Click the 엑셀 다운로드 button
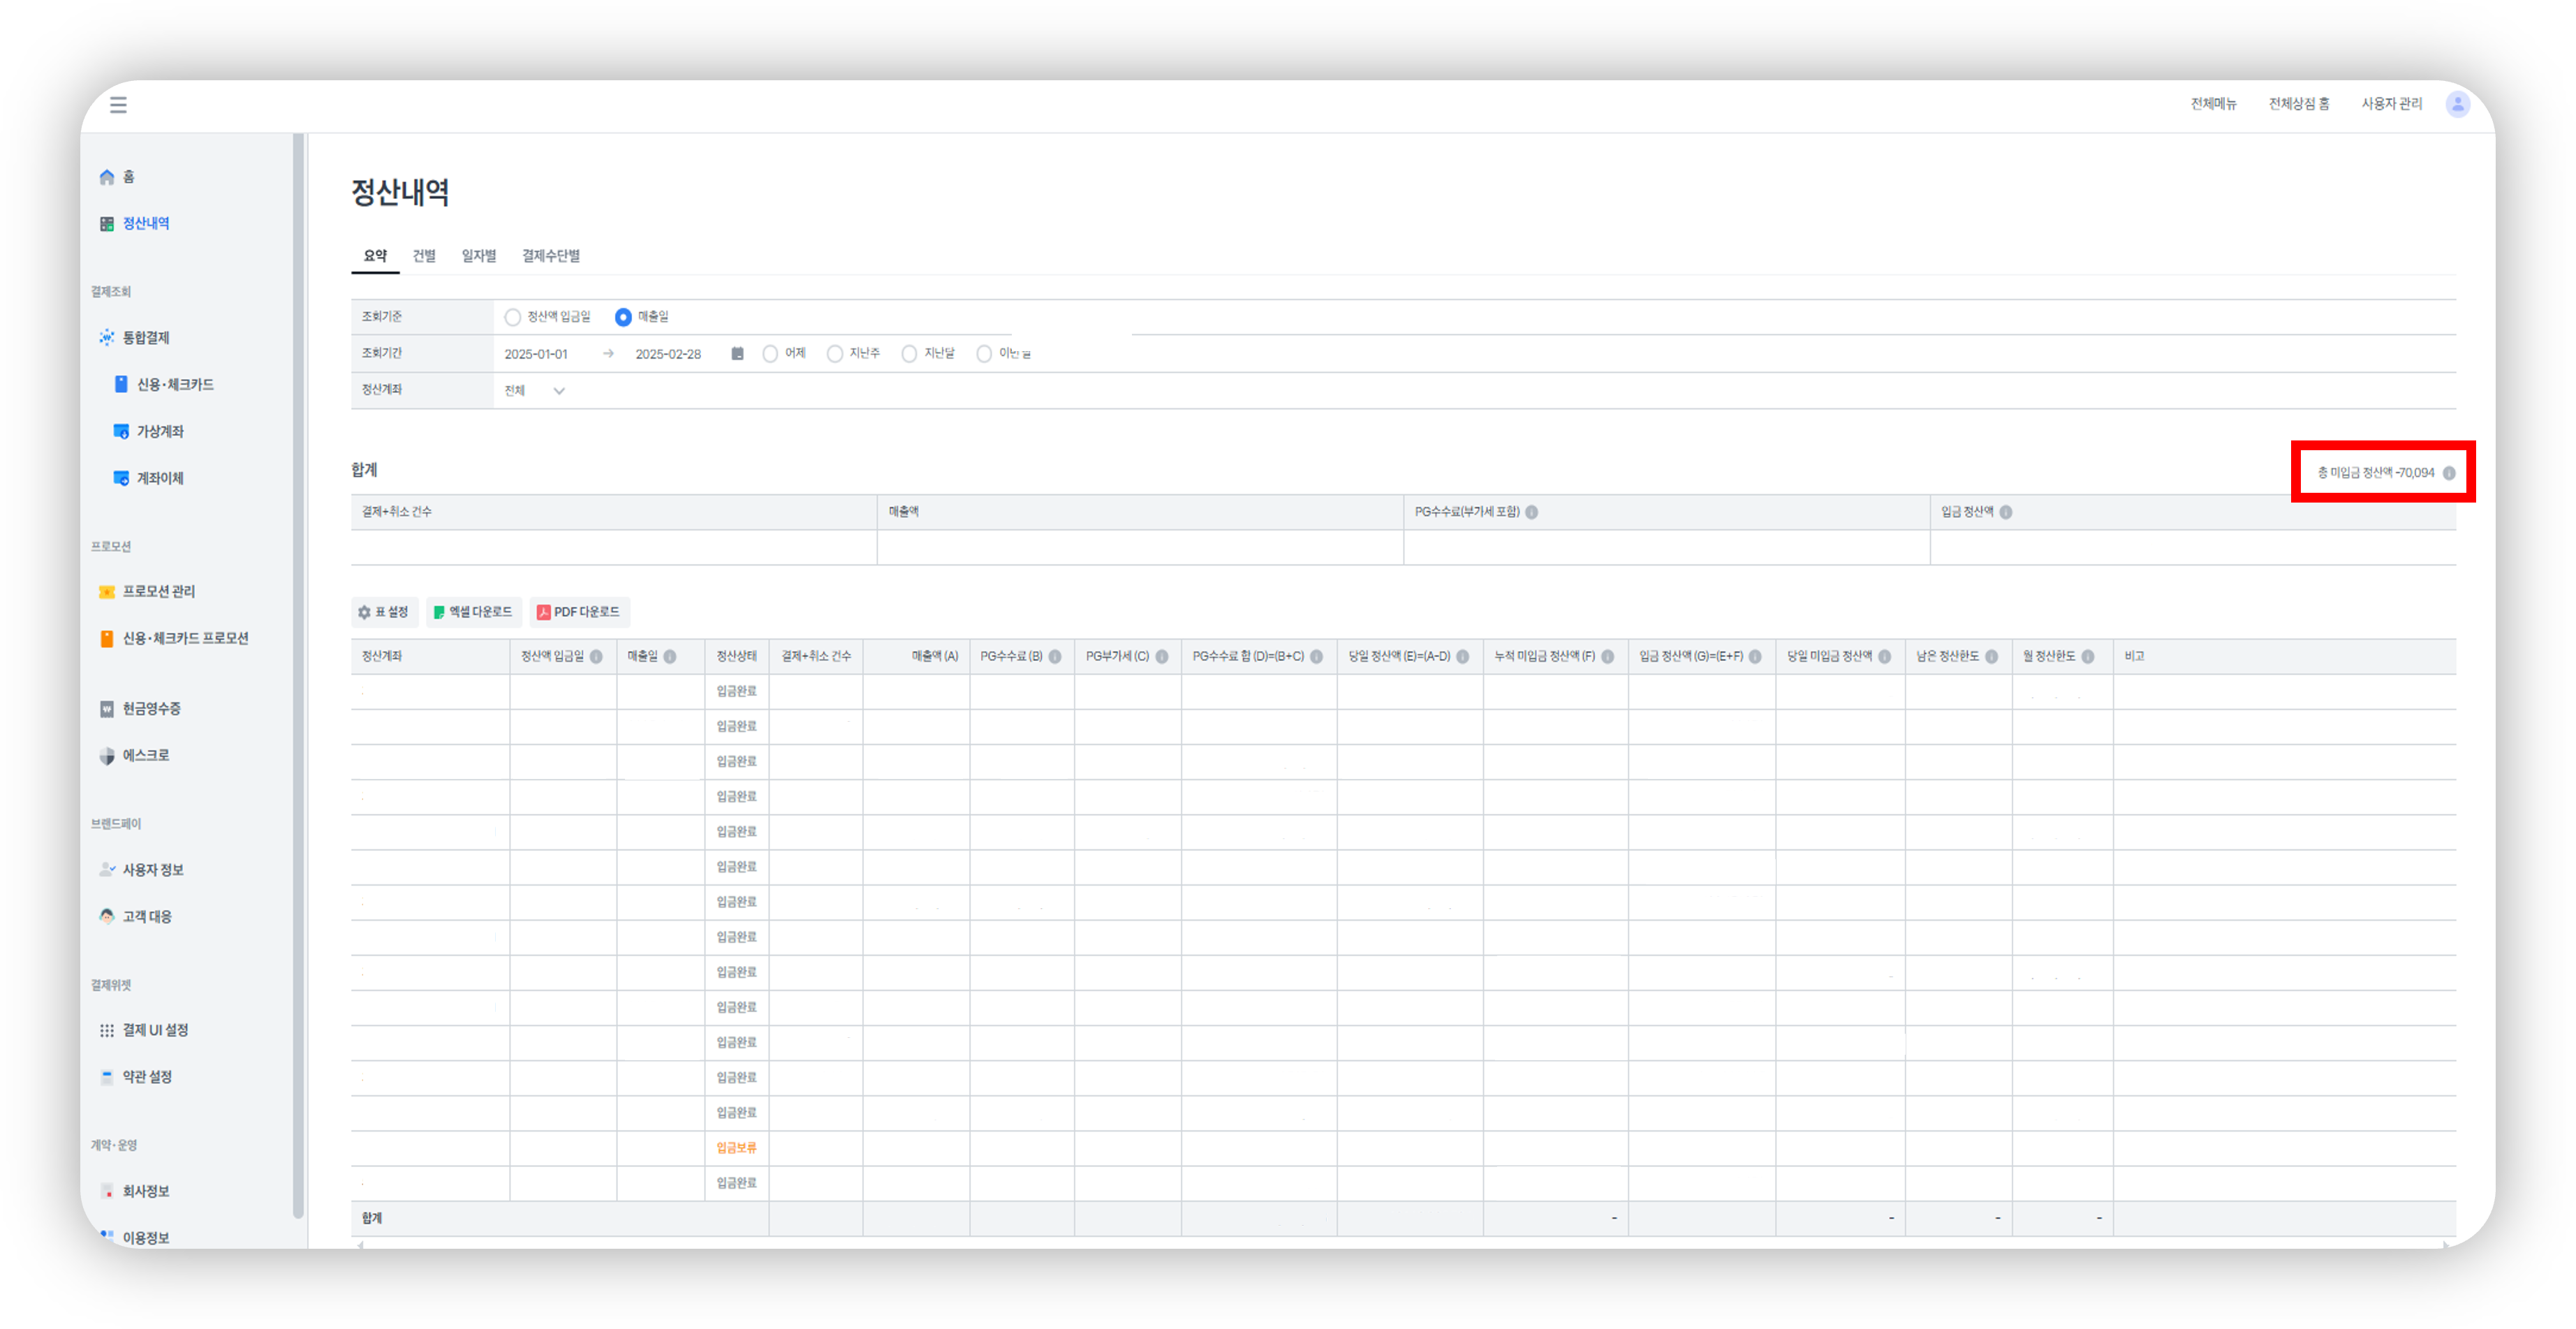Viewport: 2576px width, 1329px height. tap(473, 613)
